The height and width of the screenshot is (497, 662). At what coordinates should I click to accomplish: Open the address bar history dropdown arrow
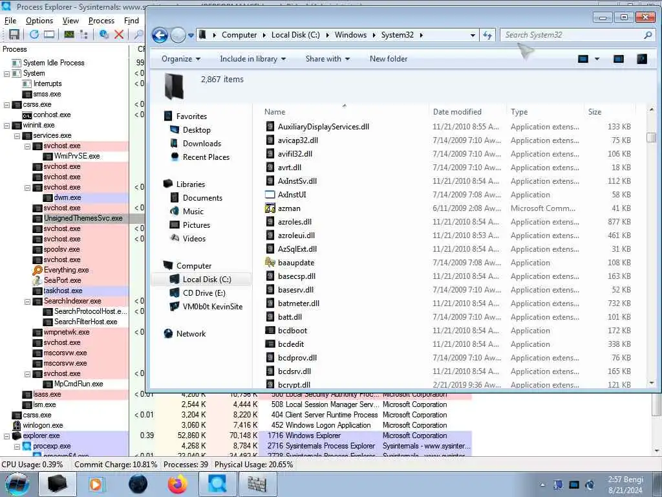(x=473, y=36)
